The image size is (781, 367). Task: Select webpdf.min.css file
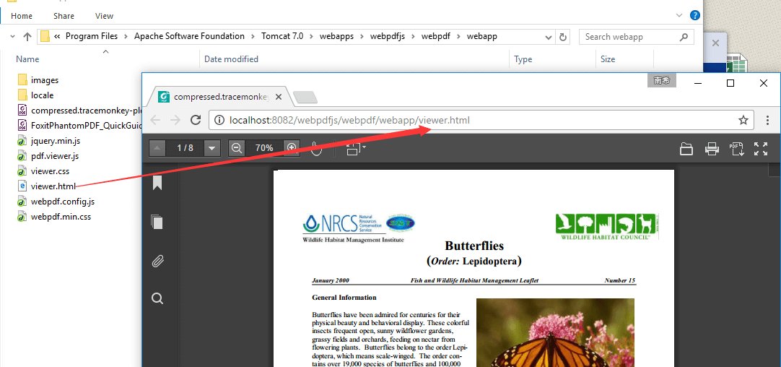click(54, 217)
